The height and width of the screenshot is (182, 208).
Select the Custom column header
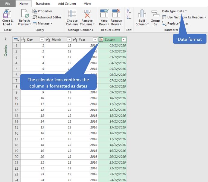point(112,40)
